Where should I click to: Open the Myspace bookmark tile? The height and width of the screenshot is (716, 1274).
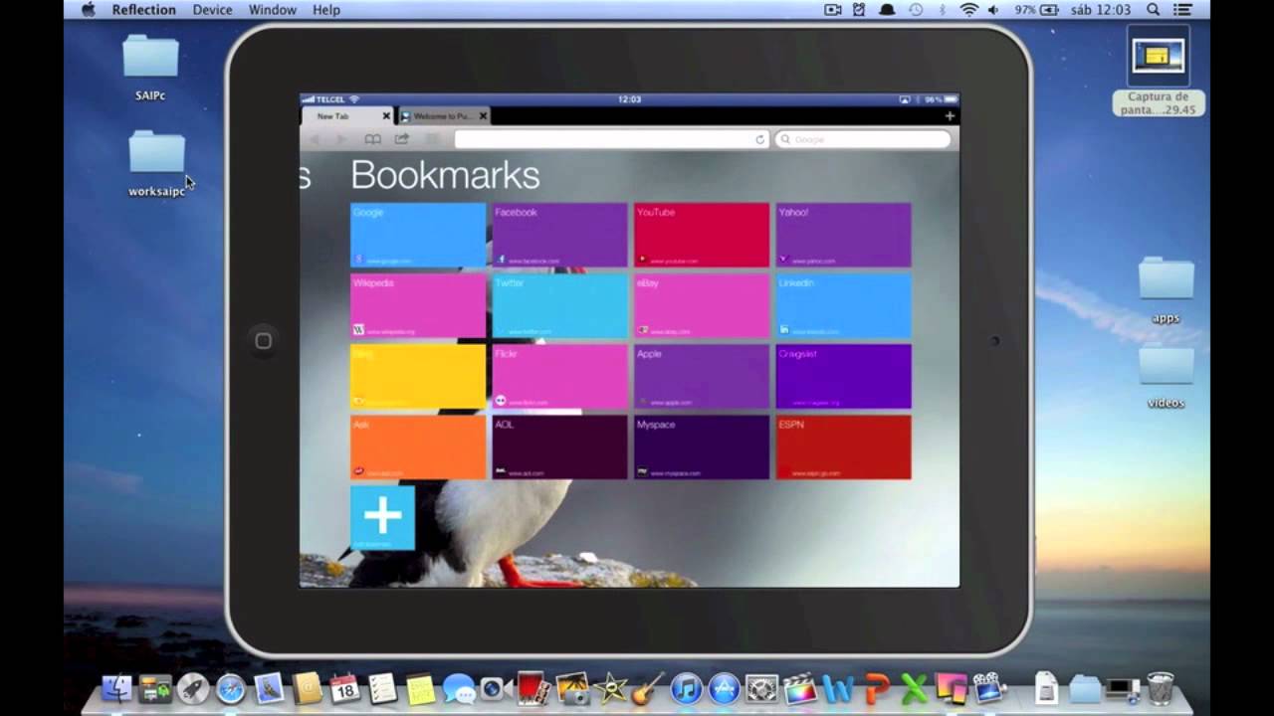(702, 447)
